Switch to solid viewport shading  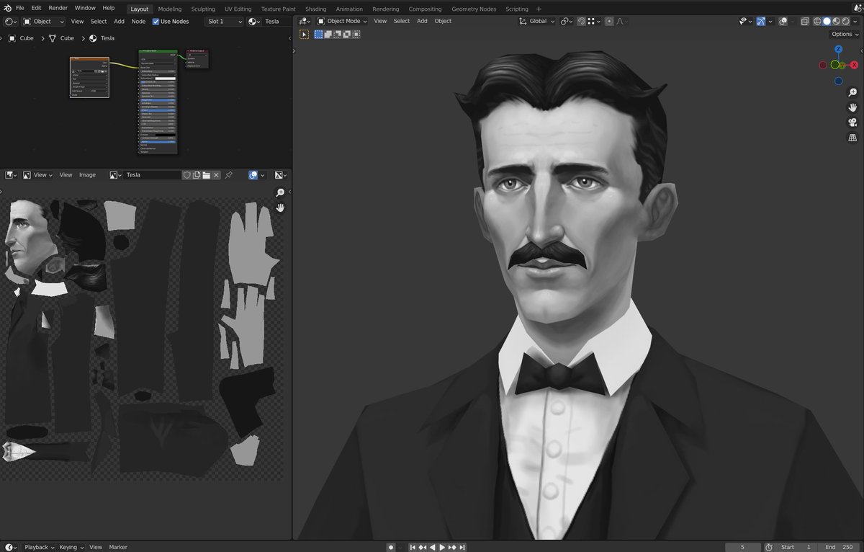click(x=827, y=21)
